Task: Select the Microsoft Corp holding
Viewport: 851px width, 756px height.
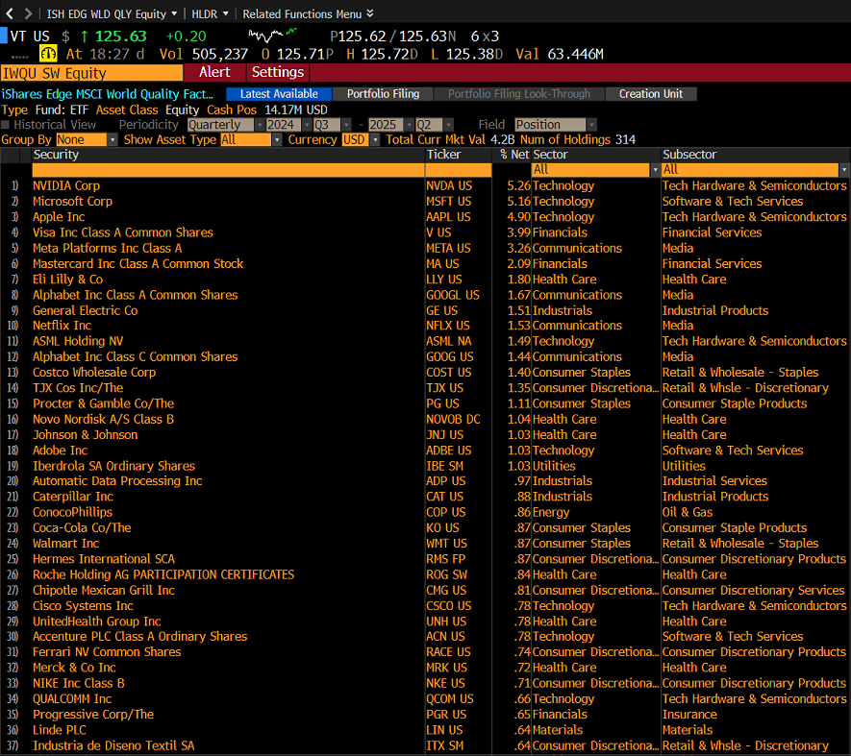Action: pyautogui.click(x=72, y=201)
